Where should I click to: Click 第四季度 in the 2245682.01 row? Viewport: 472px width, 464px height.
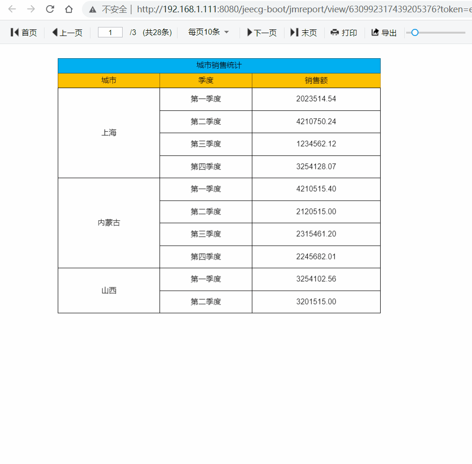pos(206,257)
